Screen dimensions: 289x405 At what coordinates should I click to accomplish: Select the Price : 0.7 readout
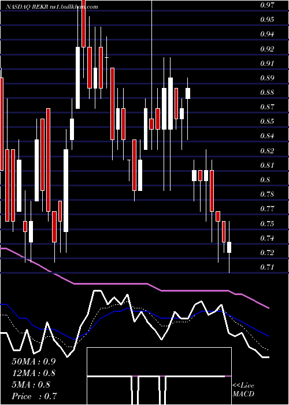[34, 396]
